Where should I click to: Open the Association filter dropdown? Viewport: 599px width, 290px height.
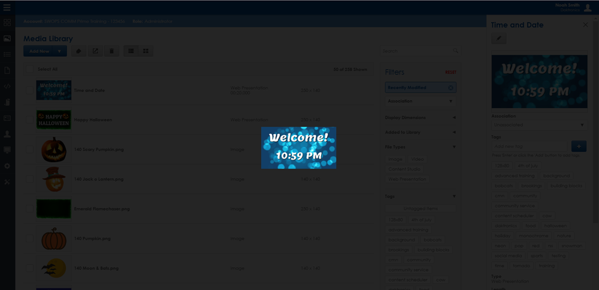tap(420, 101)
